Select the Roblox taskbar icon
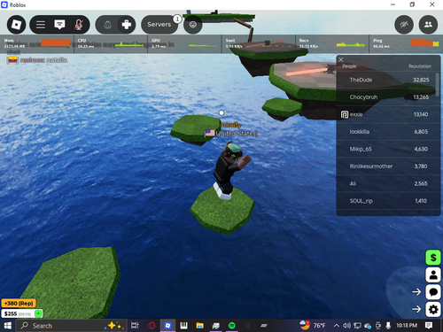 [x=167, y=326]
